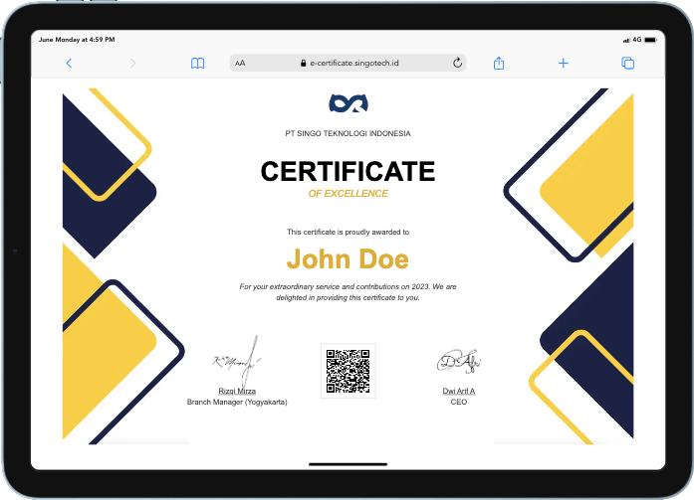Open the AA page settings menu
This screenshot has width=694, height=500.
click(x=240, y=63)
